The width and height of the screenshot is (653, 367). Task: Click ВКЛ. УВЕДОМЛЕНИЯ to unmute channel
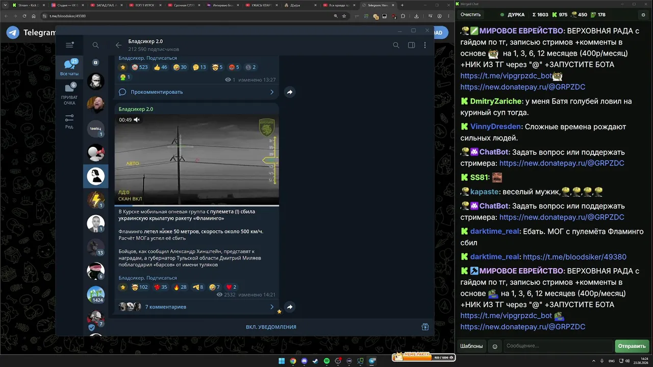click(x=271, y=327)
